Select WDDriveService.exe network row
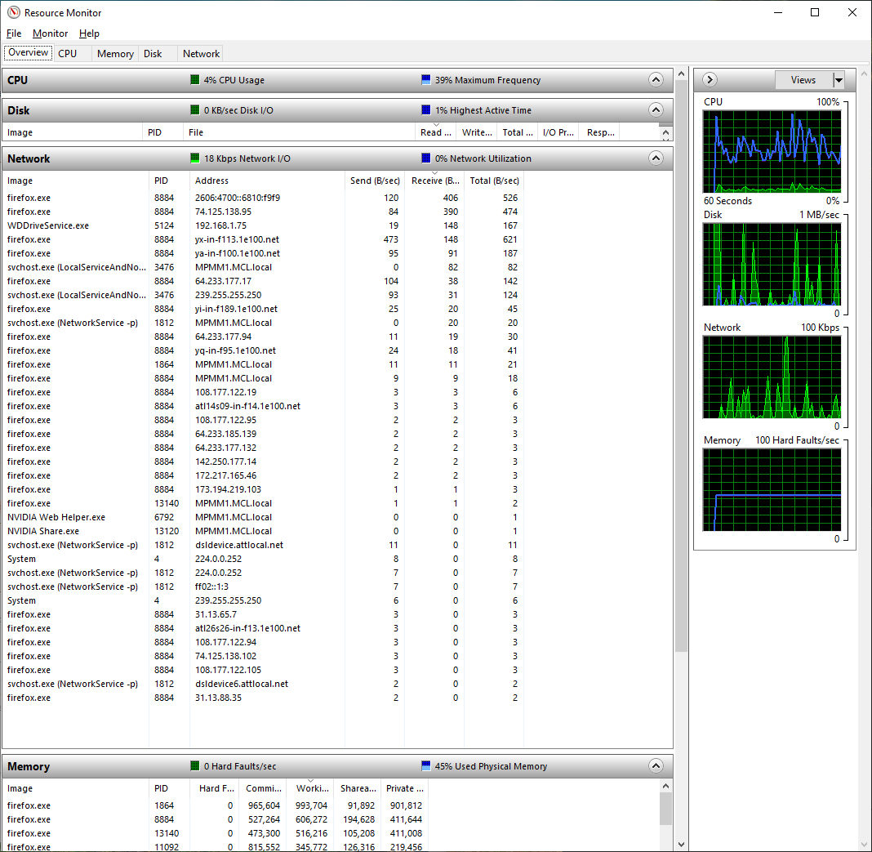This screenshot has width=872, height=852. 263,225
